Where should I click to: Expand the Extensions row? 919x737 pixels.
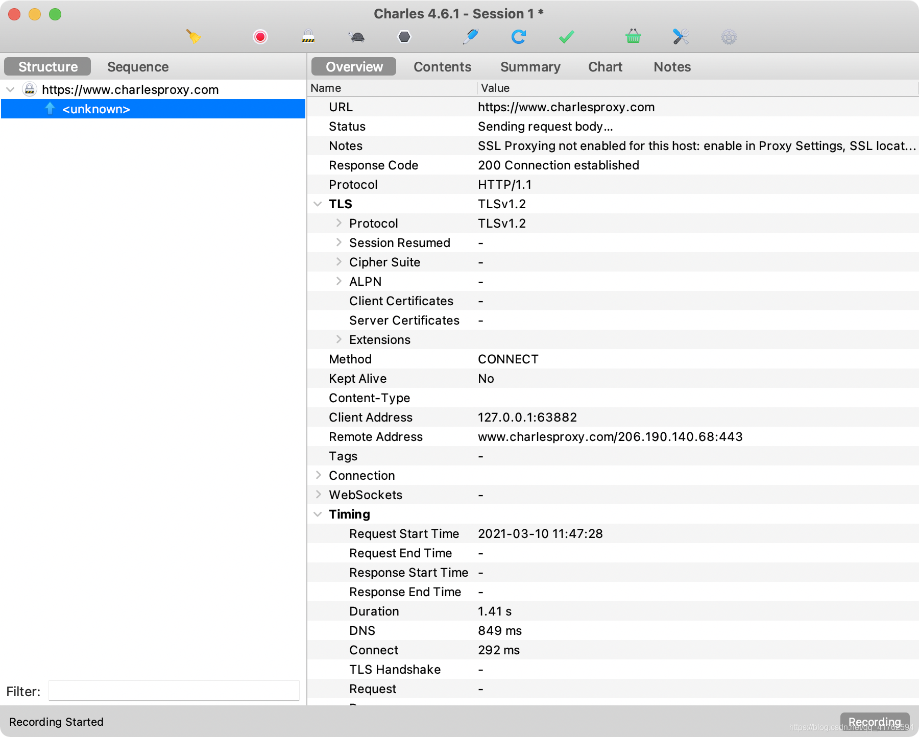[338, 339]
